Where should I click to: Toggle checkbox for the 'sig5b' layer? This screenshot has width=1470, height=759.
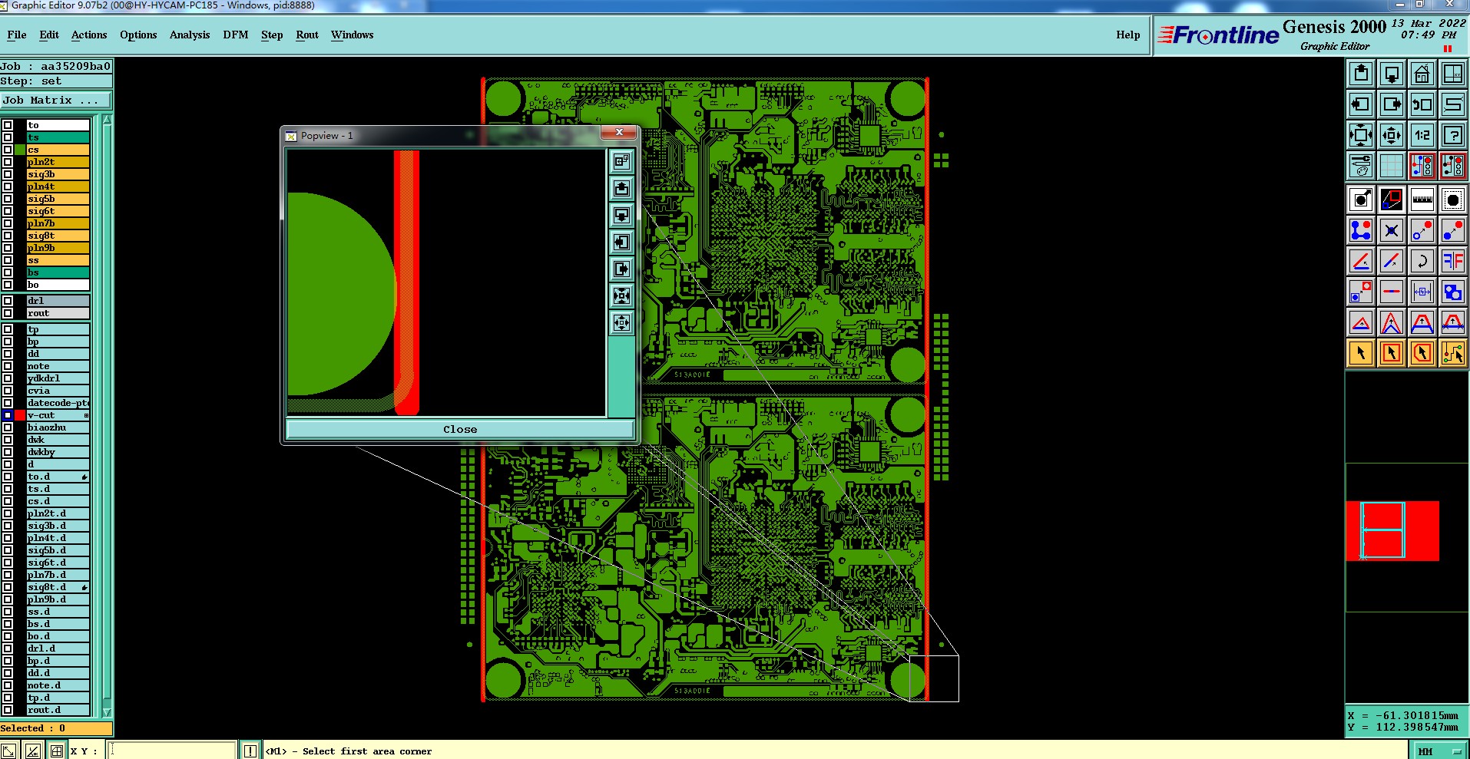click(x=8, y=199)
